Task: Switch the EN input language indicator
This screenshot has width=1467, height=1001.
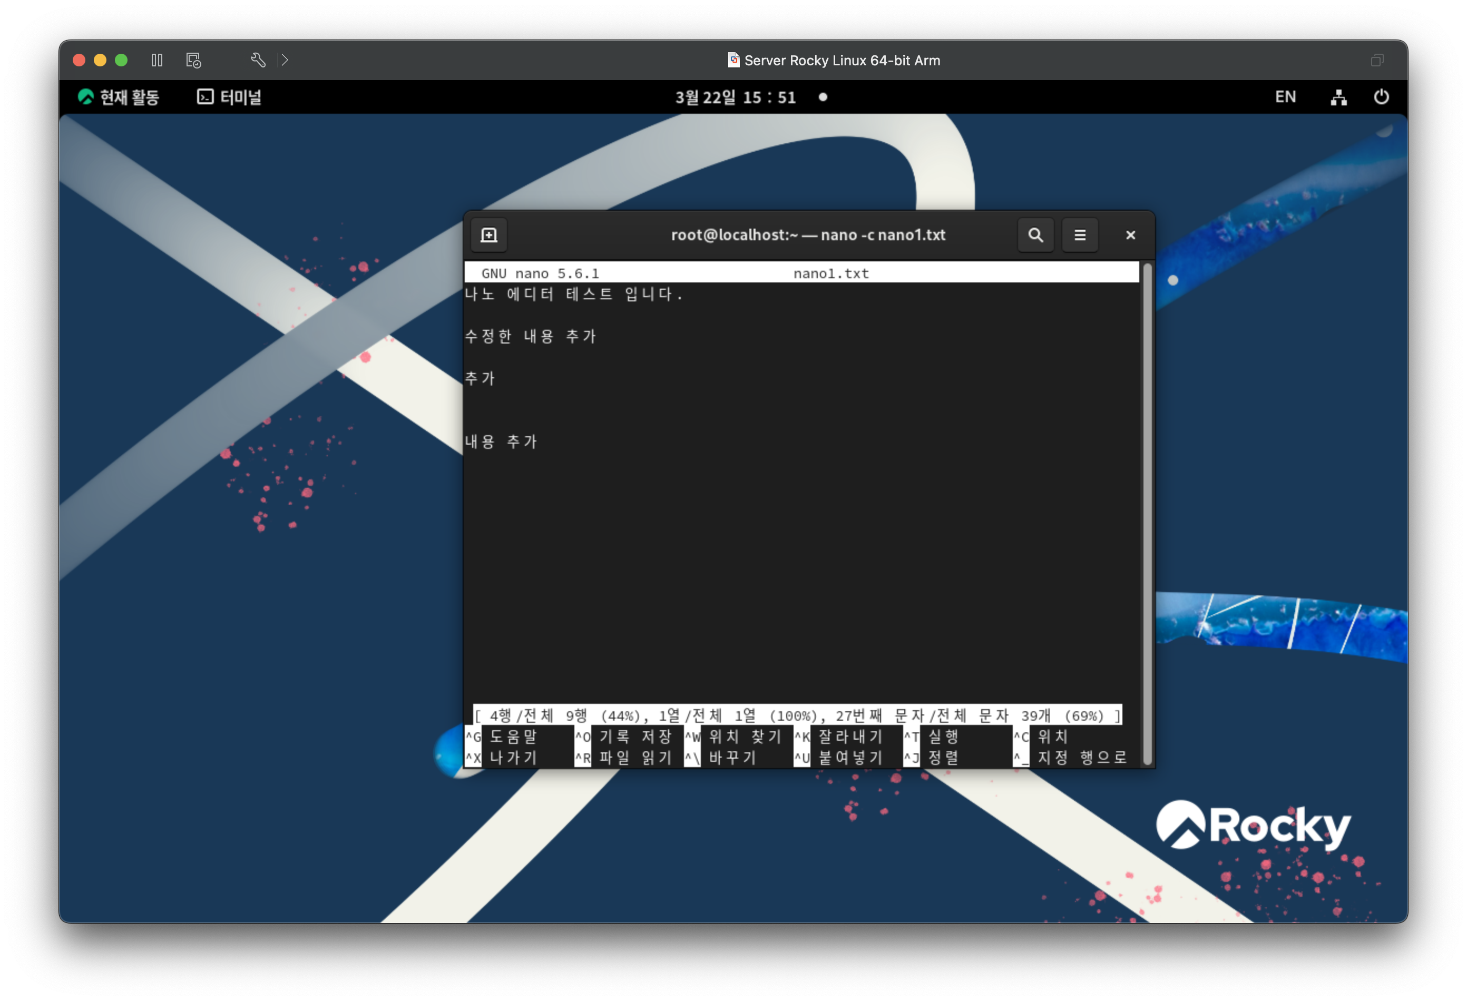Action: tap(1285, 97)
